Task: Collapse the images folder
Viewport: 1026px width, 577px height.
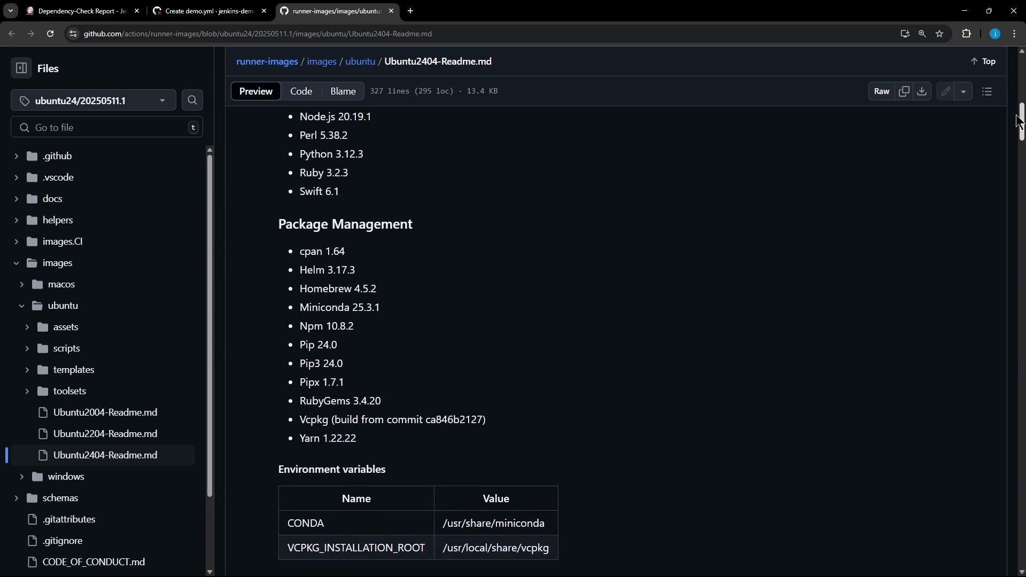Action: [16, 263]
